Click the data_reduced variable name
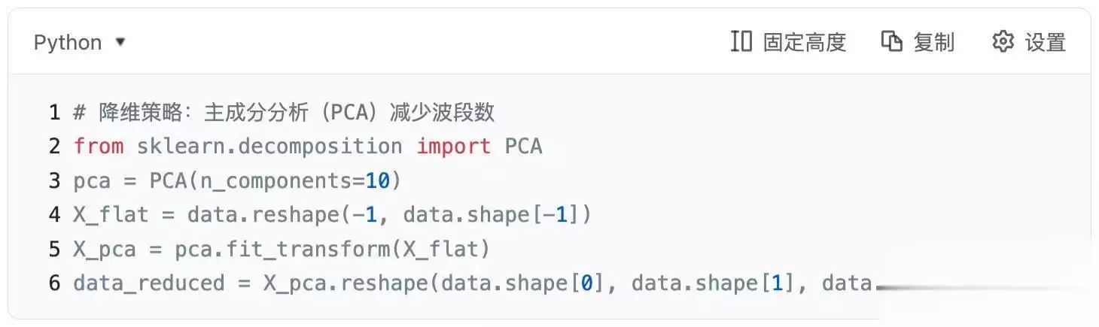Screen dimensions: 1099x327 pos(148,283)
